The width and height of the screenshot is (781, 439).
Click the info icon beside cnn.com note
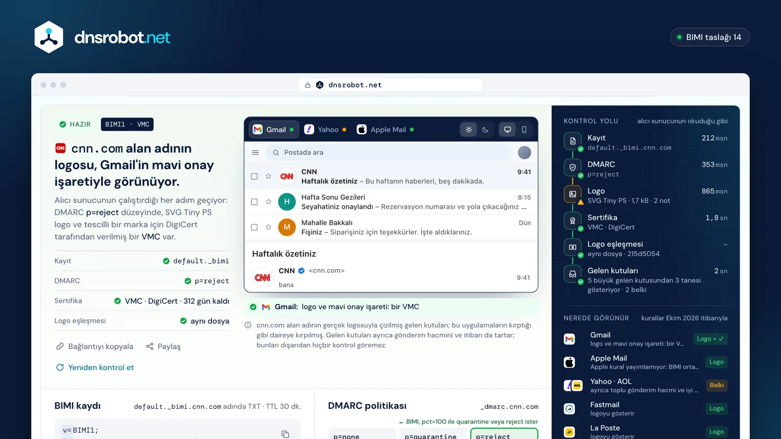[x=248, y=325]
